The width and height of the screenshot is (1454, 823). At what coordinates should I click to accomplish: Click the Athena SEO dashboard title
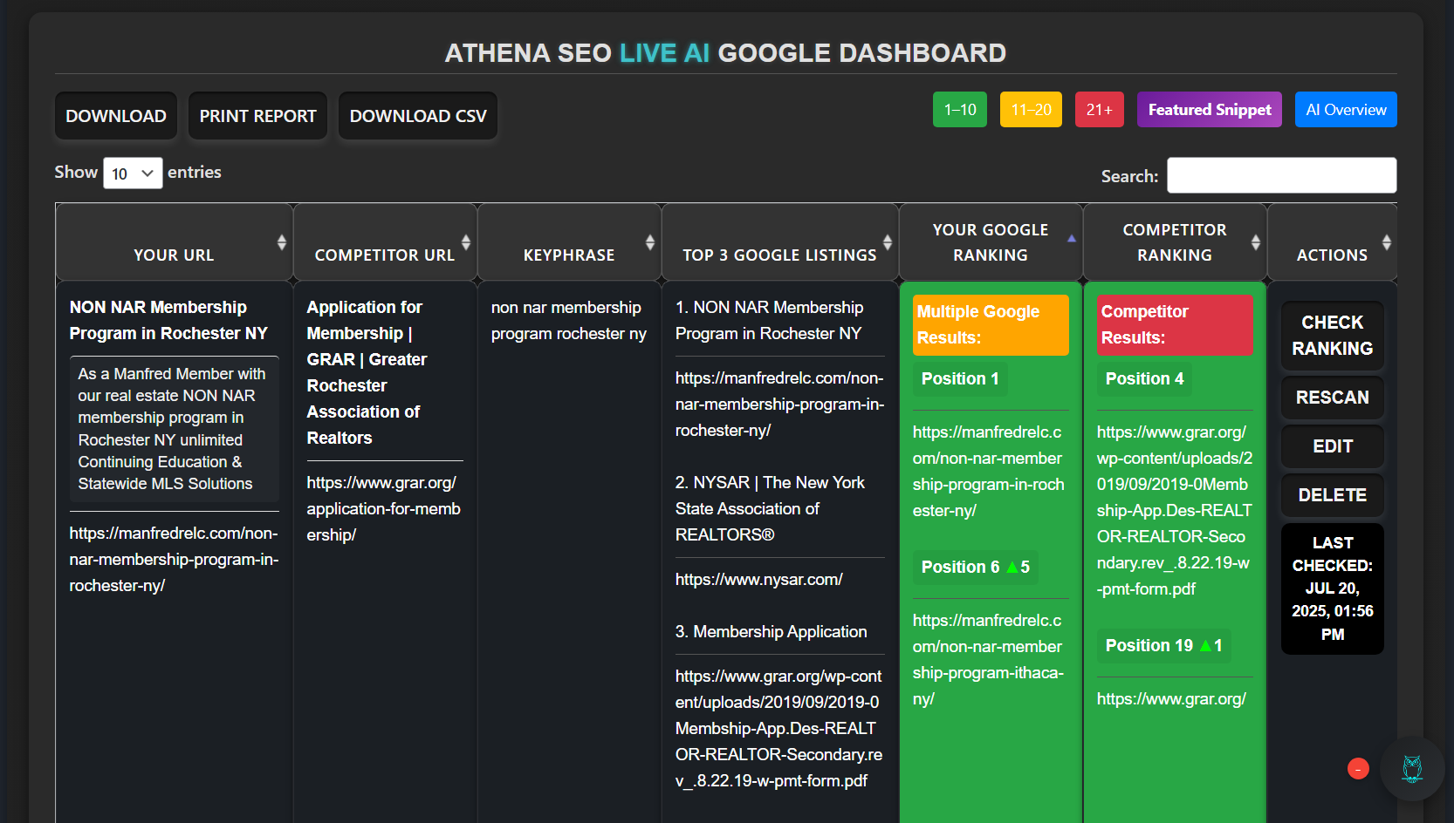pos(725,53)
